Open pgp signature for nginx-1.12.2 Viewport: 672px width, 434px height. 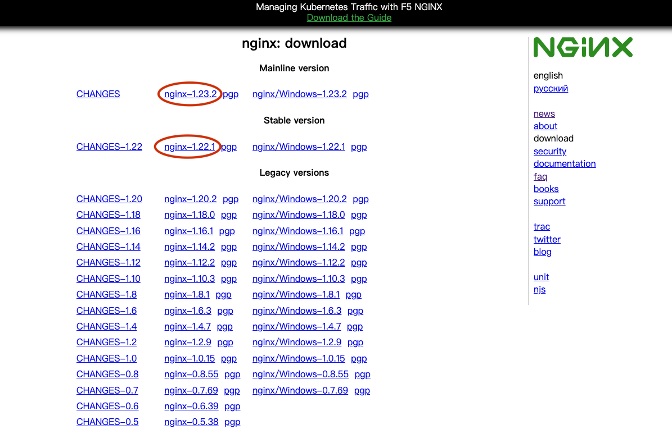229,263
